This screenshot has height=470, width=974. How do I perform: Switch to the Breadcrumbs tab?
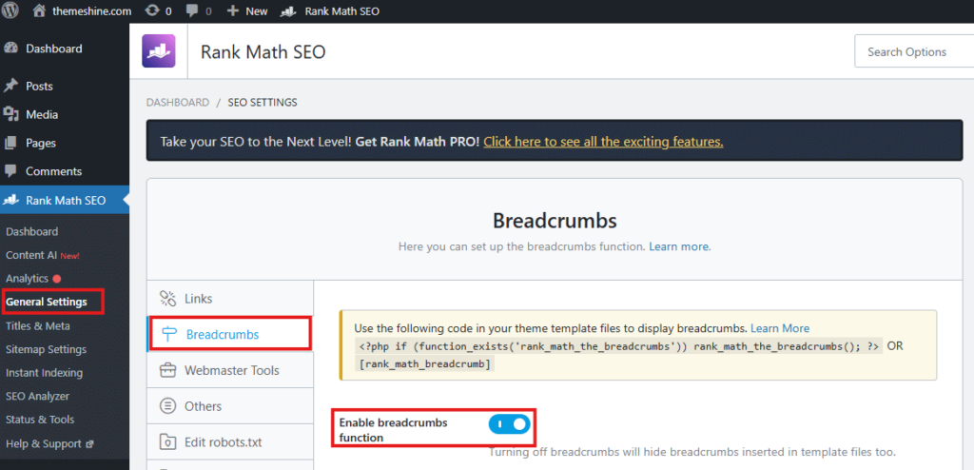pos(230,335)
